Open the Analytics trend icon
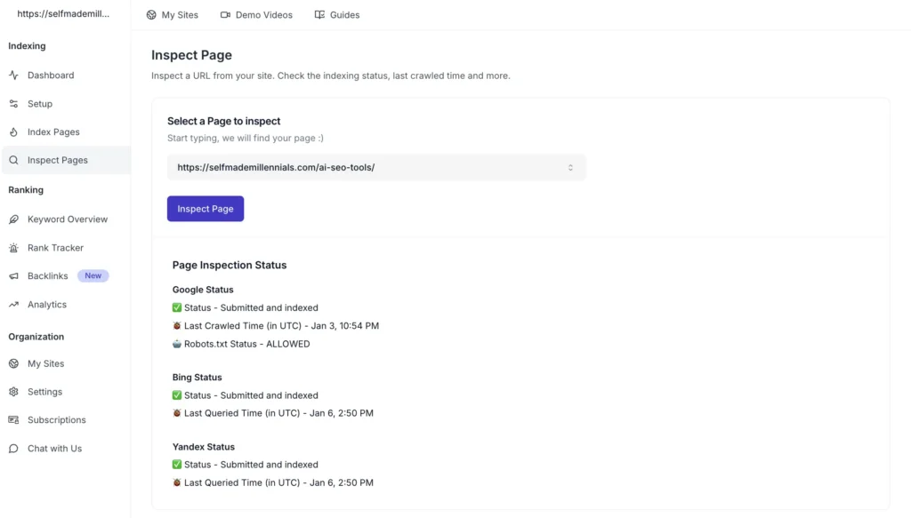 (x=16, y=304)
